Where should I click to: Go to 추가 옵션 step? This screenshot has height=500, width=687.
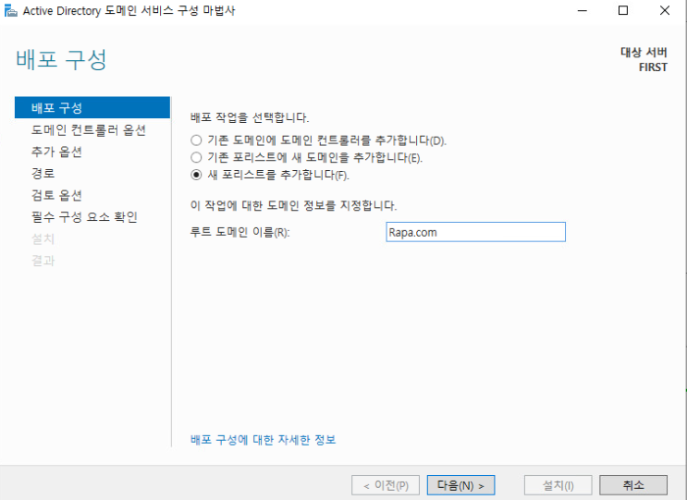(x=56, y=152)
